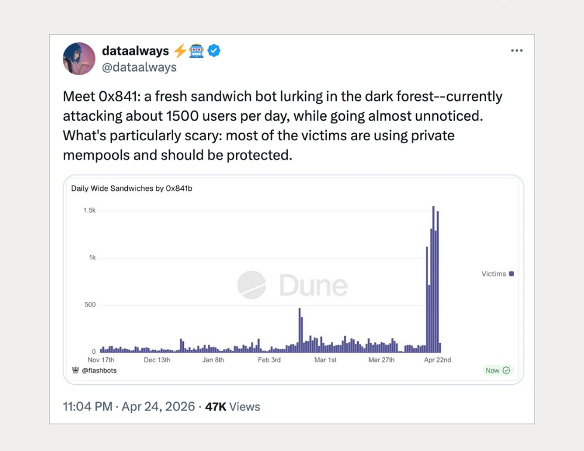Click the Dune watermark logo
The image size is (584, 451).
(293, 285)
